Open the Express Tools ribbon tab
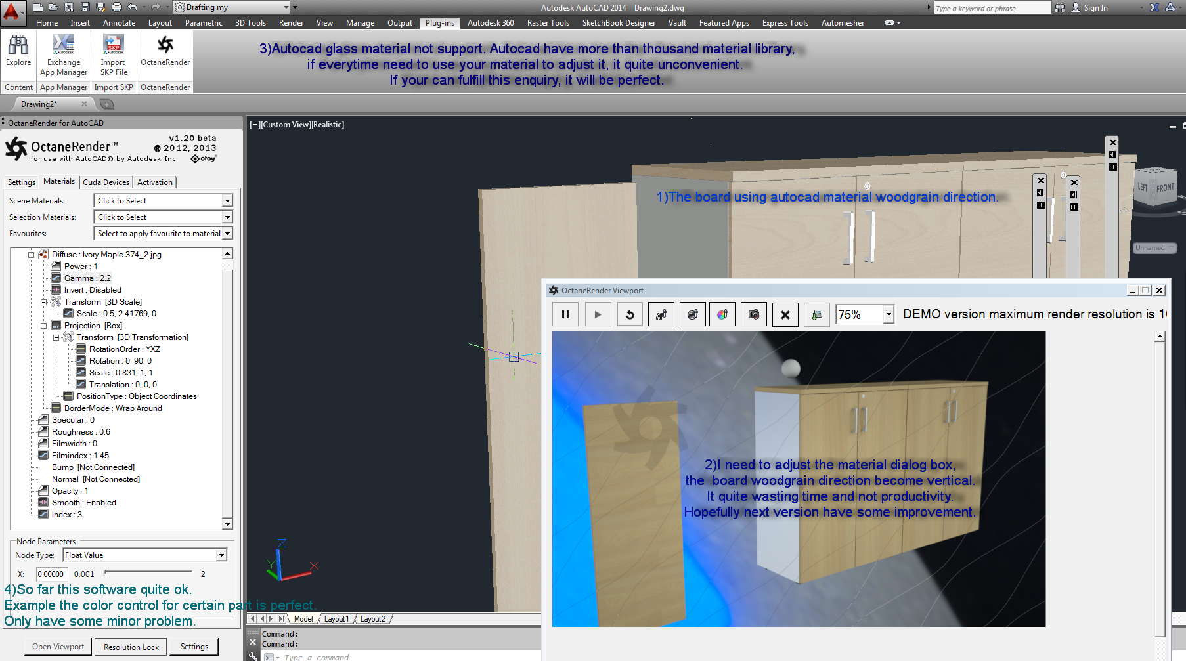The image size is (1186, 661). point(785,23)
